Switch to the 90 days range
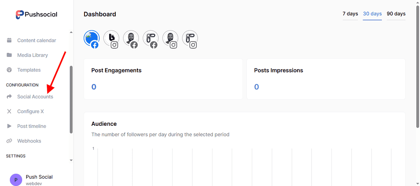The width and height of the screenshot is (420, 186). tap(396, 14)
